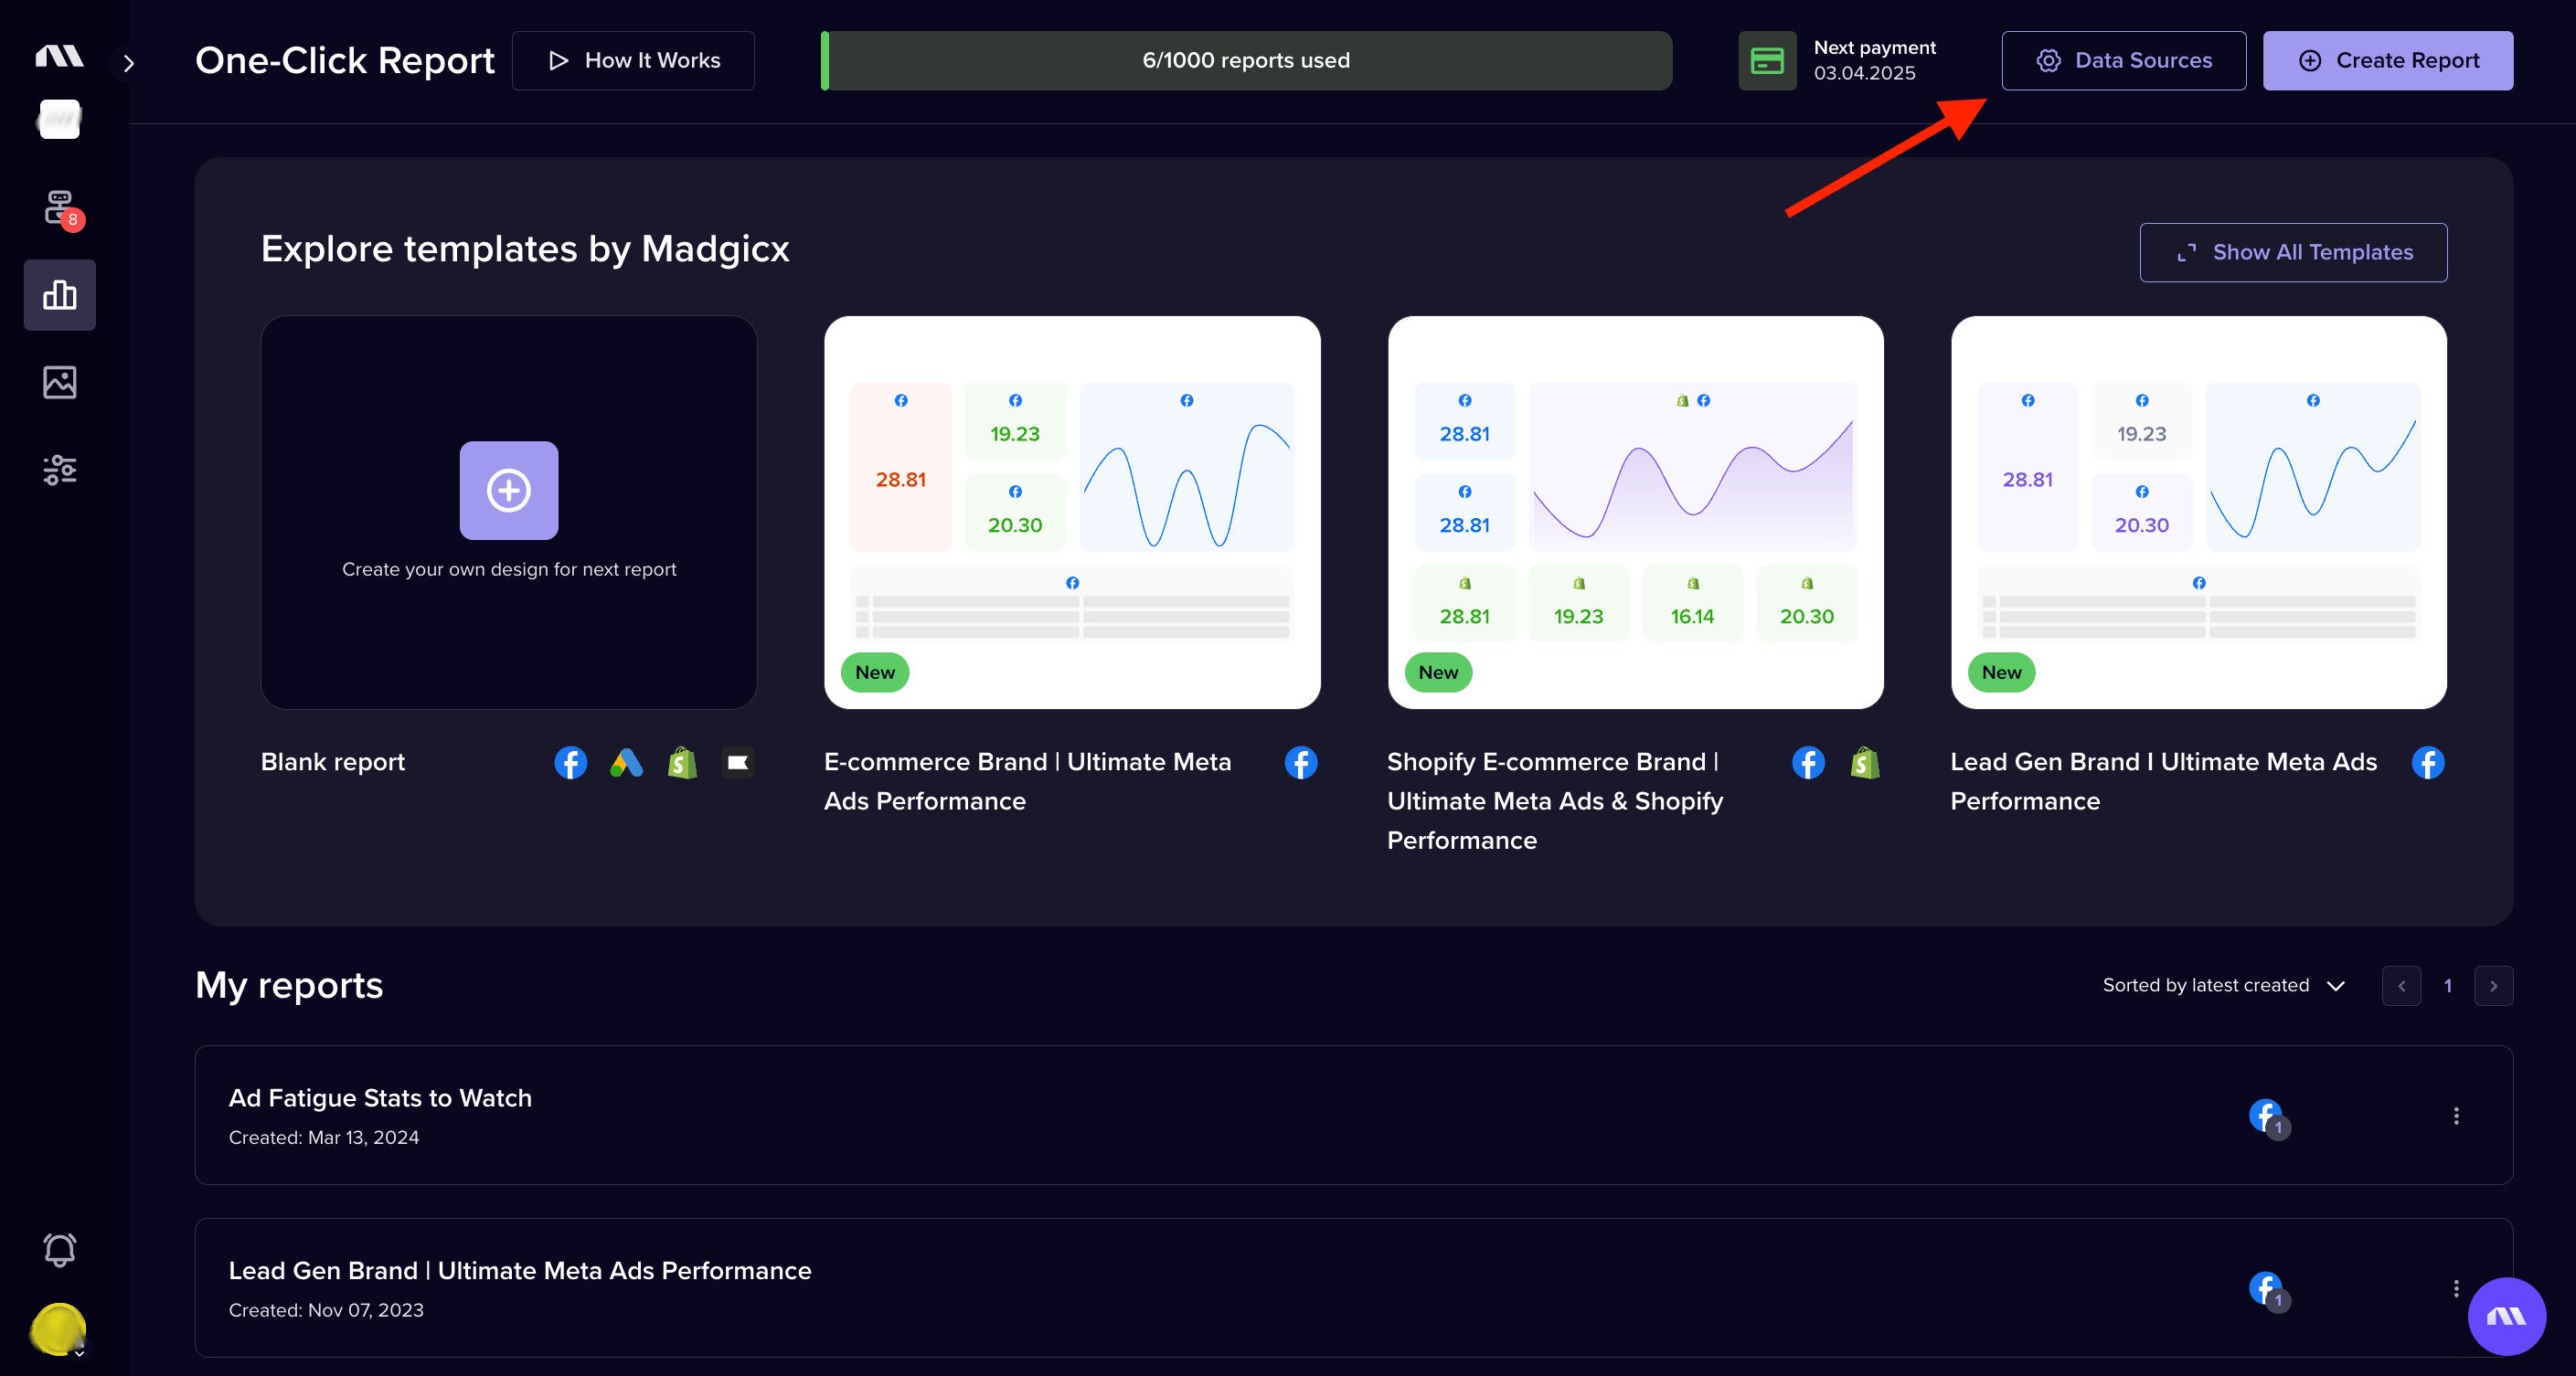2576x1376 pixels.
Task: Click Facebook icon beside Shopify E-commerce Brand title
Action: tap(1807, 764)
